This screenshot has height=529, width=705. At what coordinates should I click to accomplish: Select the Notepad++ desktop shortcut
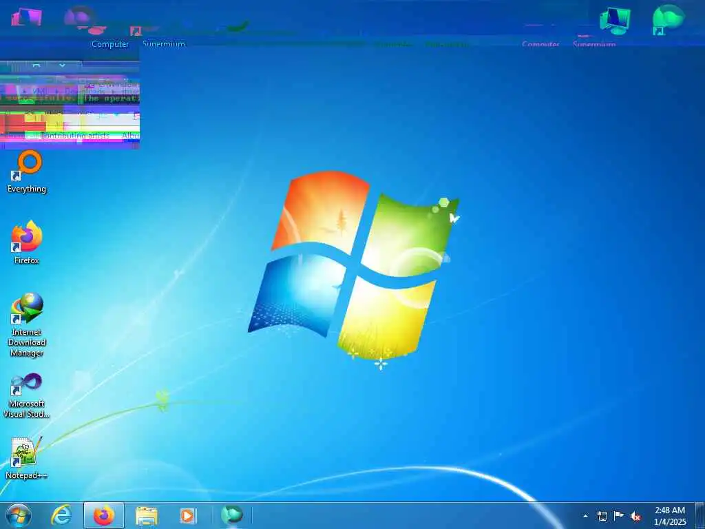[26, 458]
